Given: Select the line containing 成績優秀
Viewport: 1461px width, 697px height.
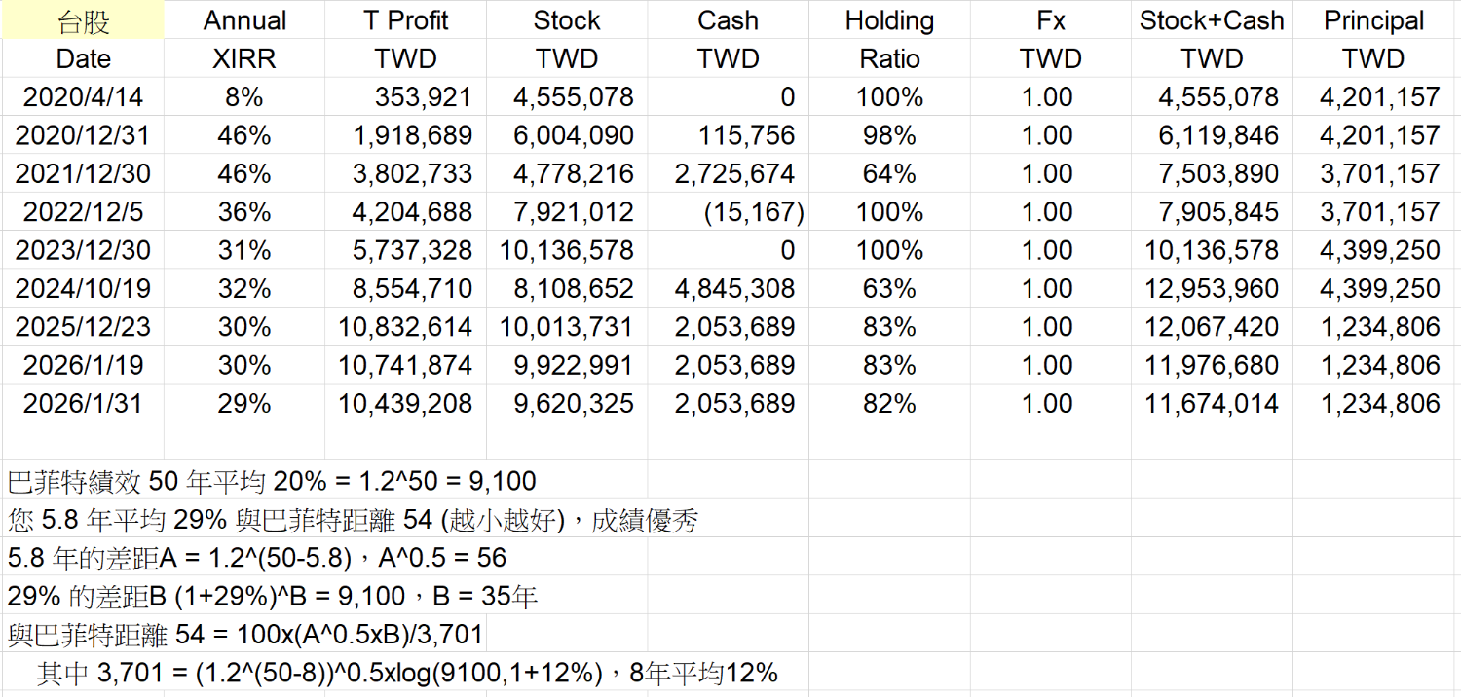Looking at the screenshot, I should (353, 520).
